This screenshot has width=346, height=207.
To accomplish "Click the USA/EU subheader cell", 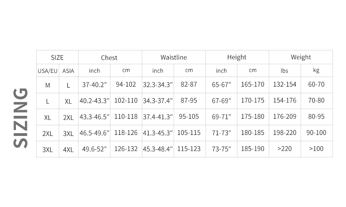I will coord(48,71).
